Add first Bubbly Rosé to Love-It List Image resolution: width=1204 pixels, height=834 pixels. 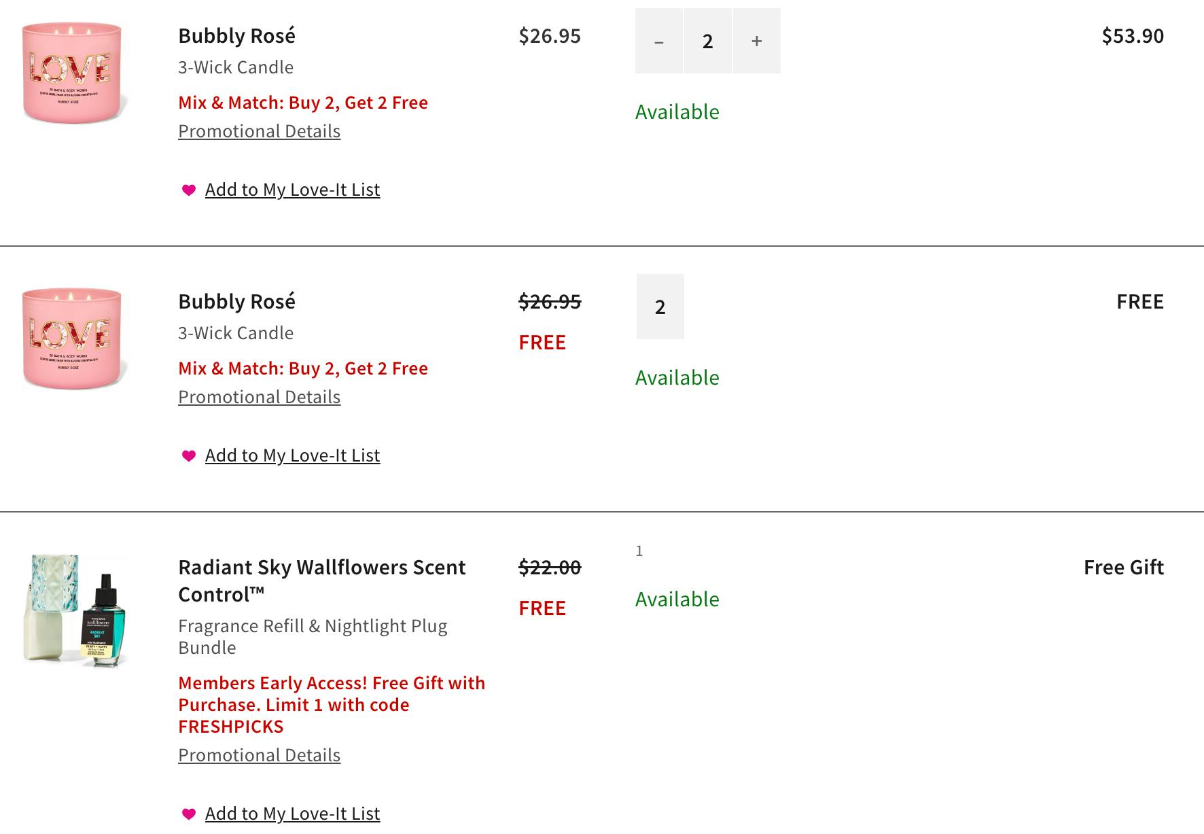click(x=292, y=190)
